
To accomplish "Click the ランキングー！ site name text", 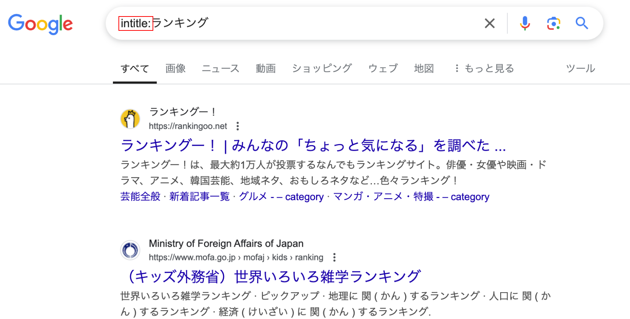I will (x=182, y=111).
